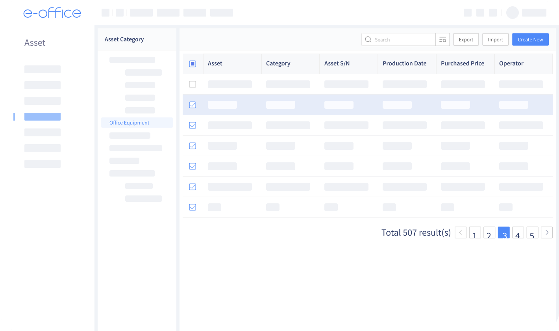Open page 1 of results
The width and height of the screenshot is (559, 331).
475,232
